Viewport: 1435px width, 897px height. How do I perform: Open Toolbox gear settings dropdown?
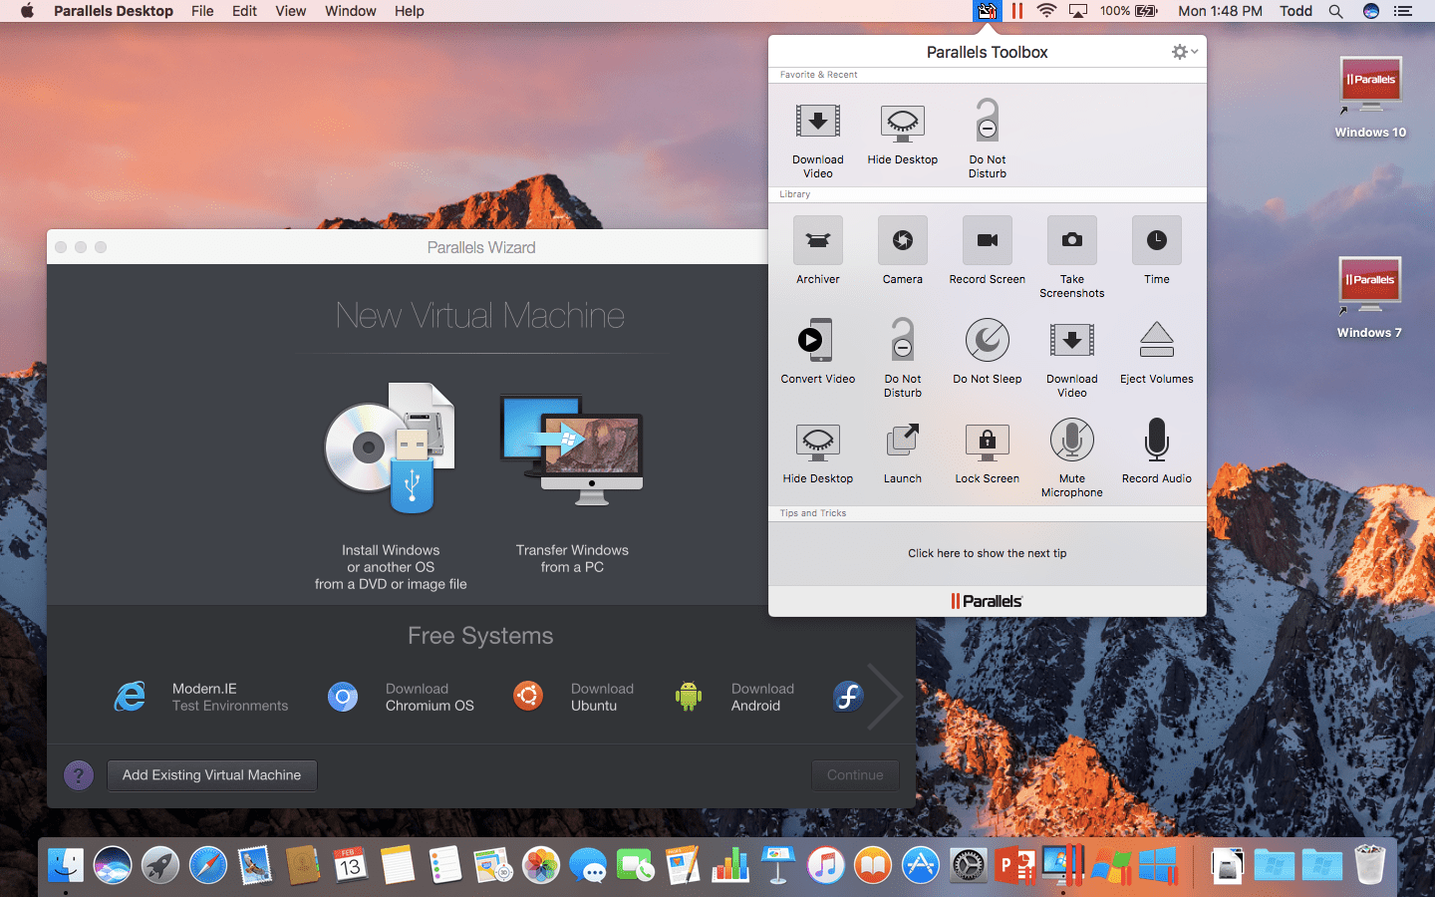[1184, 52]
